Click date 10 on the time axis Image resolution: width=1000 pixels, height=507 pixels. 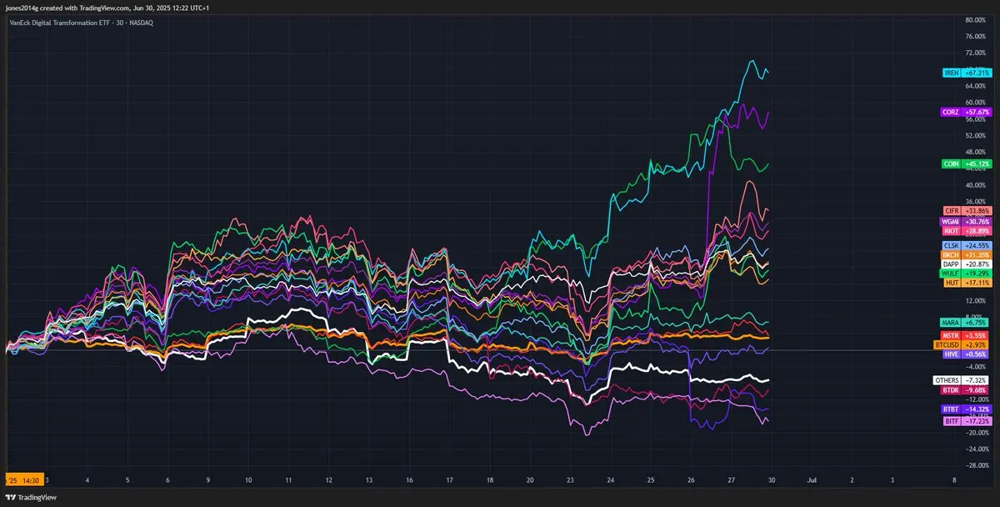(x=248, y=480)
